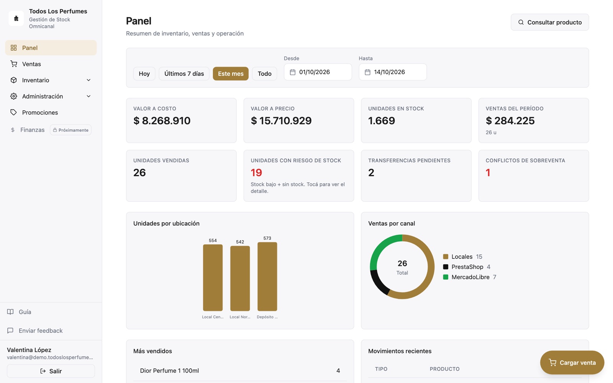Click the Panel grid icon in sidebar

(x=14, y=48)
